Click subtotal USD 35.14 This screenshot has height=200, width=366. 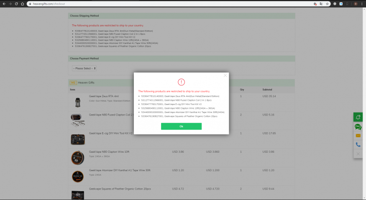pyautogui.click(x=269, y=96)
